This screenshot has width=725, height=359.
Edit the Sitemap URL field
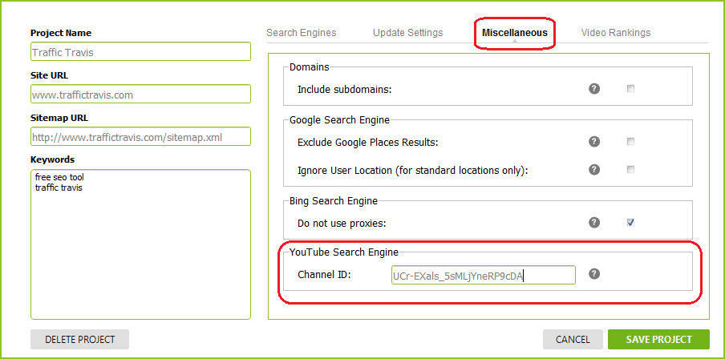[141, 136]
